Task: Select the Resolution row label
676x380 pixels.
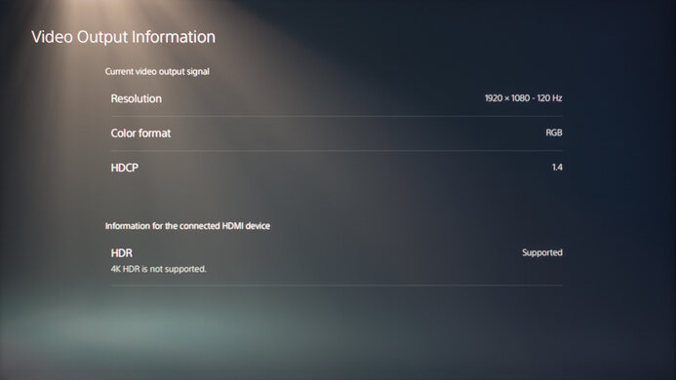Action: [137, 98]
